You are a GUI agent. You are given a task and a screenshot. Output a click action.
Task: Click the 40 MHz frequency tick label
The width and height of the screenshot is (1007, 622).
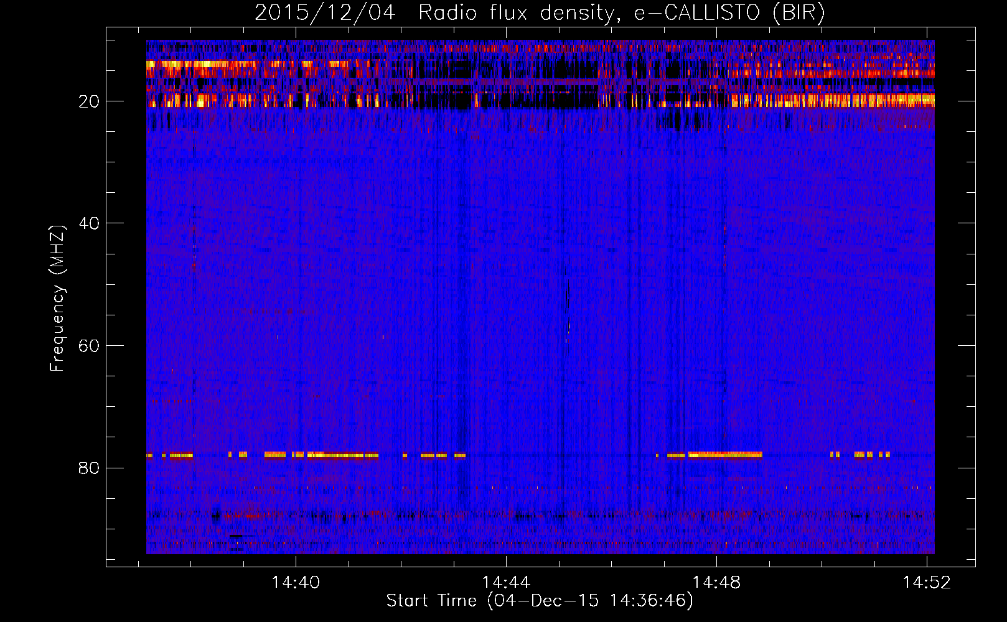point(89,223)
